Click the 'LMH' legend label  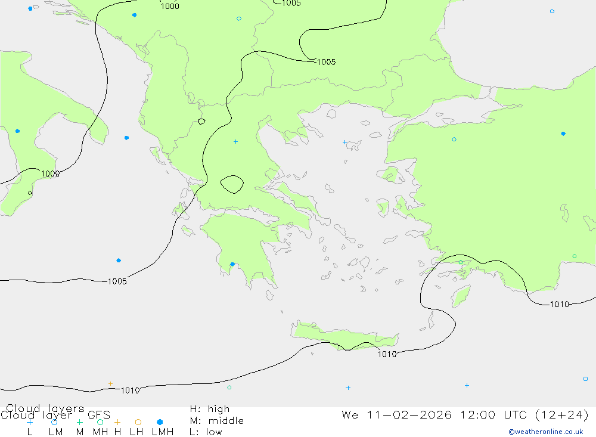click(x=163, y=432)
